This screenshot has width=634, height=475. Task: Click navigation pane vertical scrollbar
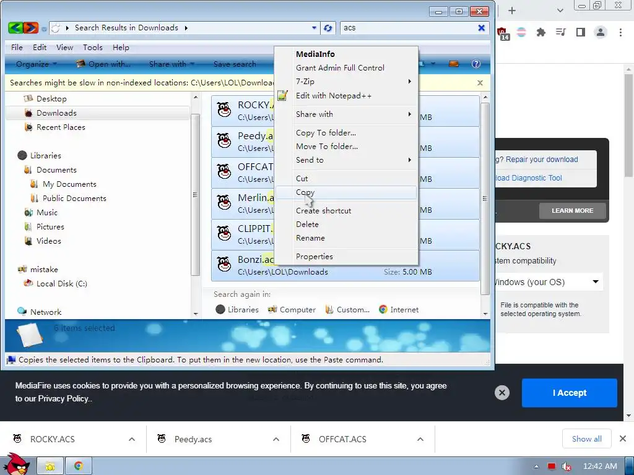(195, 195)
